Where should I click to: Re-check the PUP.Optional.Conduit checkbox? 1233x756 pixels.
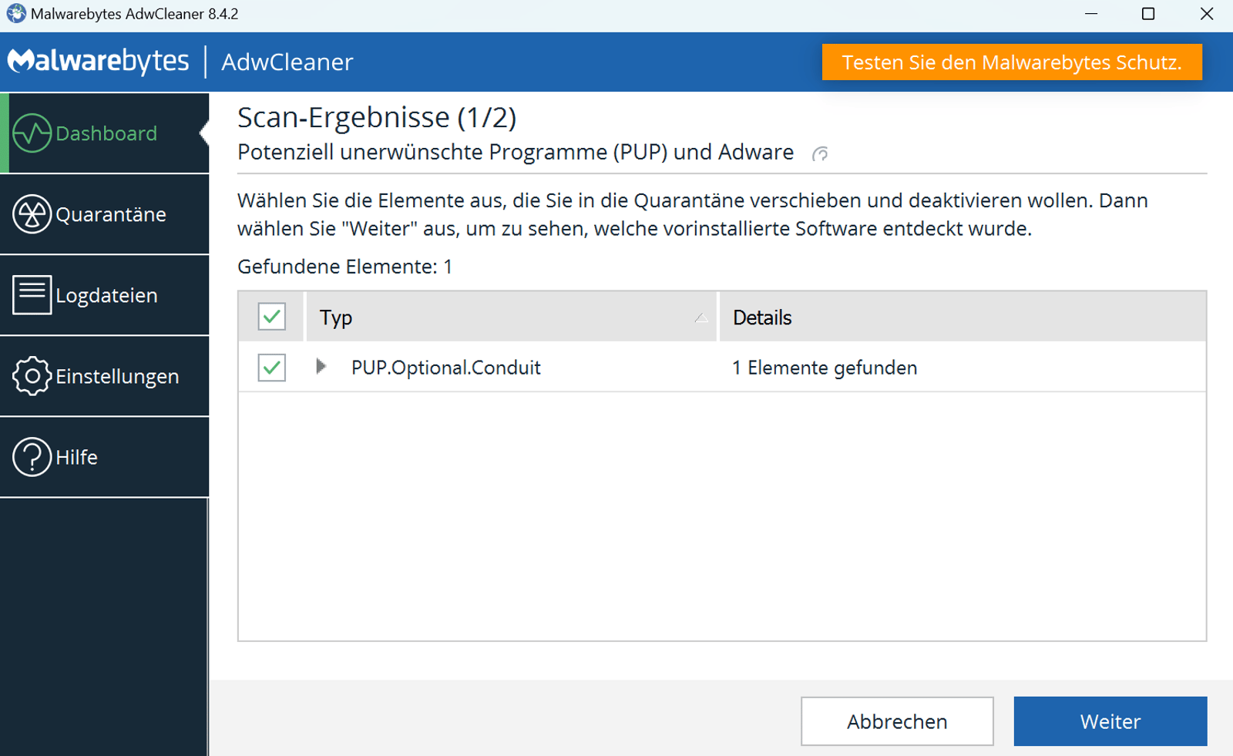270,368
